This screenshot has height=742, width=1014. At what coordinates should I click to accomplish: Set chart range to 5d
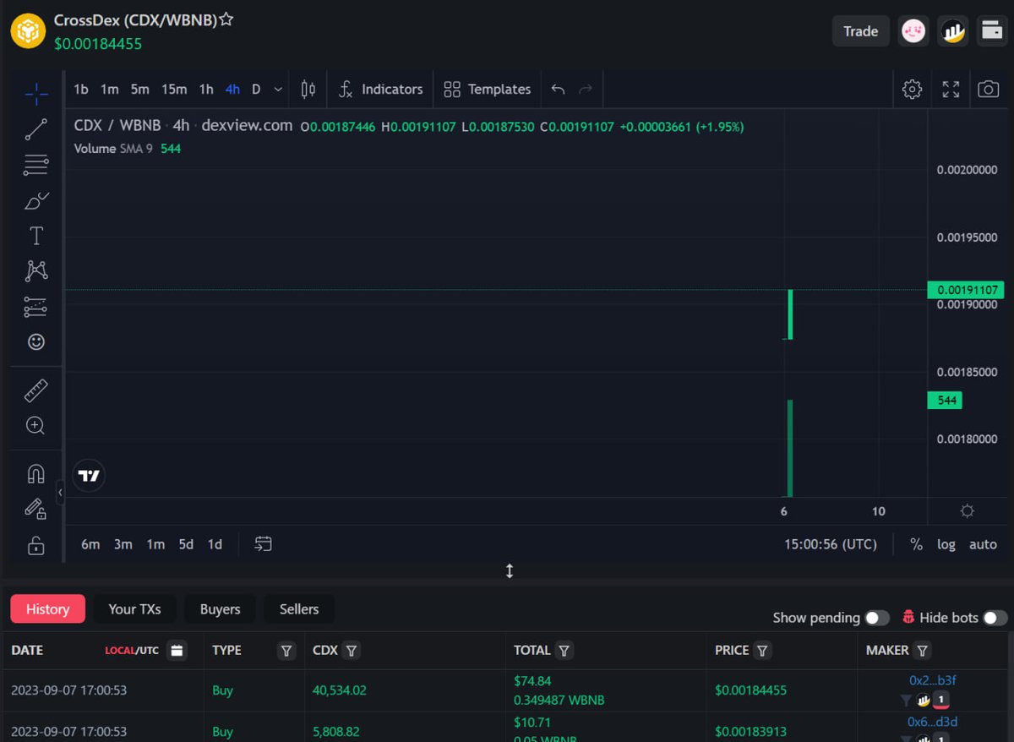click(x=186, y=544)
